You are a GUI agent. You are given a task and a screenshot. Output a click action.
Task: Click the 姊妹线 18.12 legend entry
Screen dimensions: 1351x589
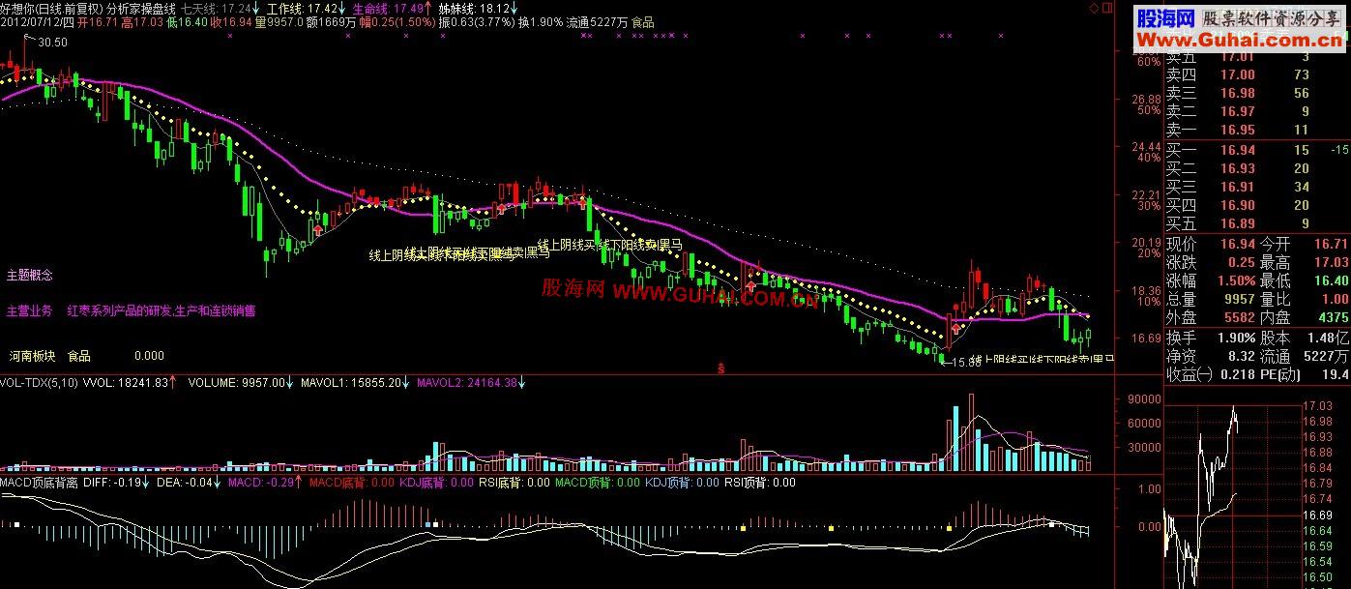474,8
